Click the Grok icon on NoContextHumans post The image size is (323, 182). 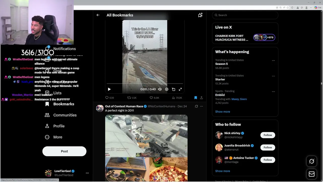(x=196, y=106)
